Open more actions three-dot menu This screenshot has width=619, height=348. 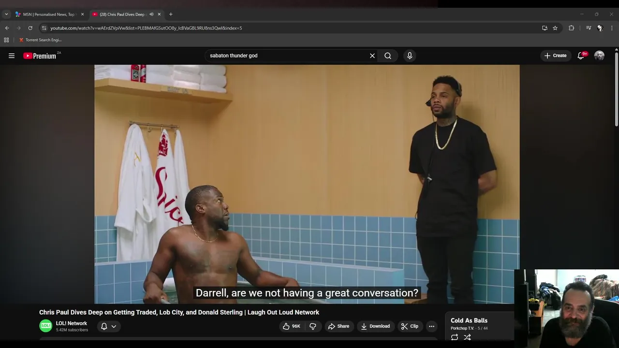tap(431, 326)
